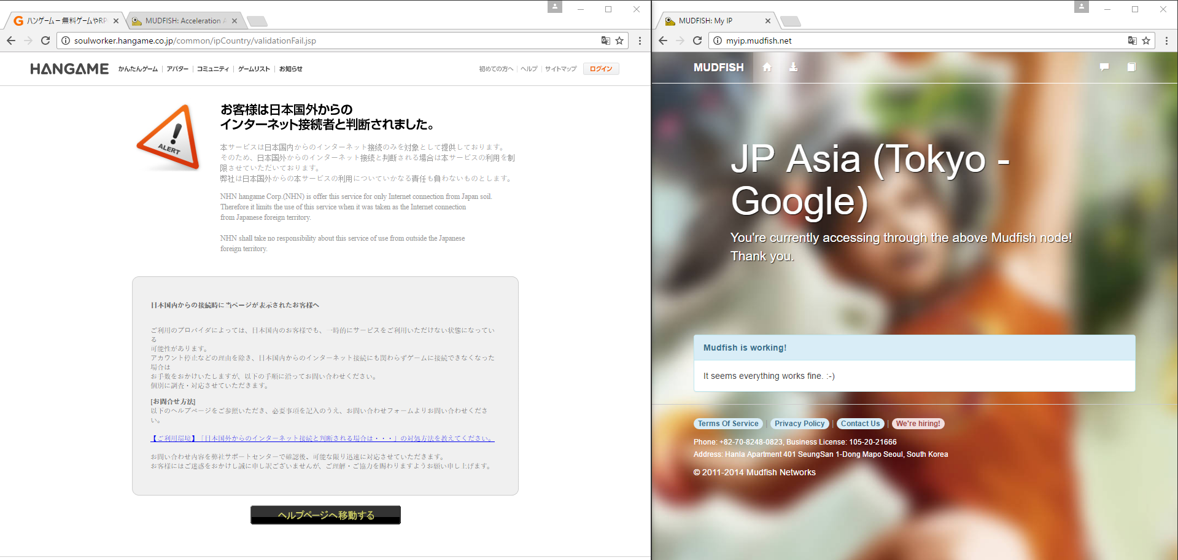This screenshot has width=1178, height=560.
Task: Open Terms Of Service link
Action: [728, 424]
